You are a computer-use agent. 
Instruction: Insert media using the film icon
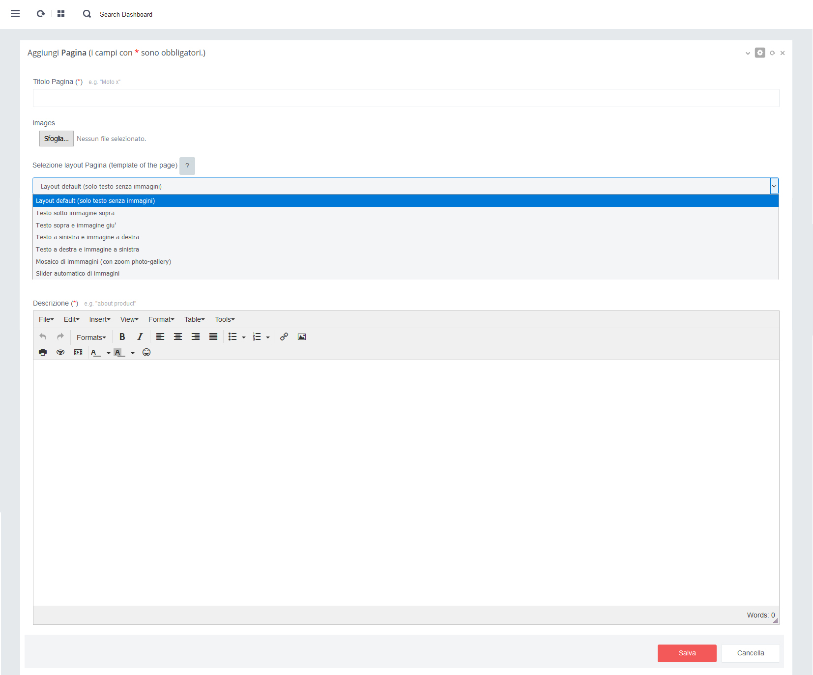[x=78, y=352]
